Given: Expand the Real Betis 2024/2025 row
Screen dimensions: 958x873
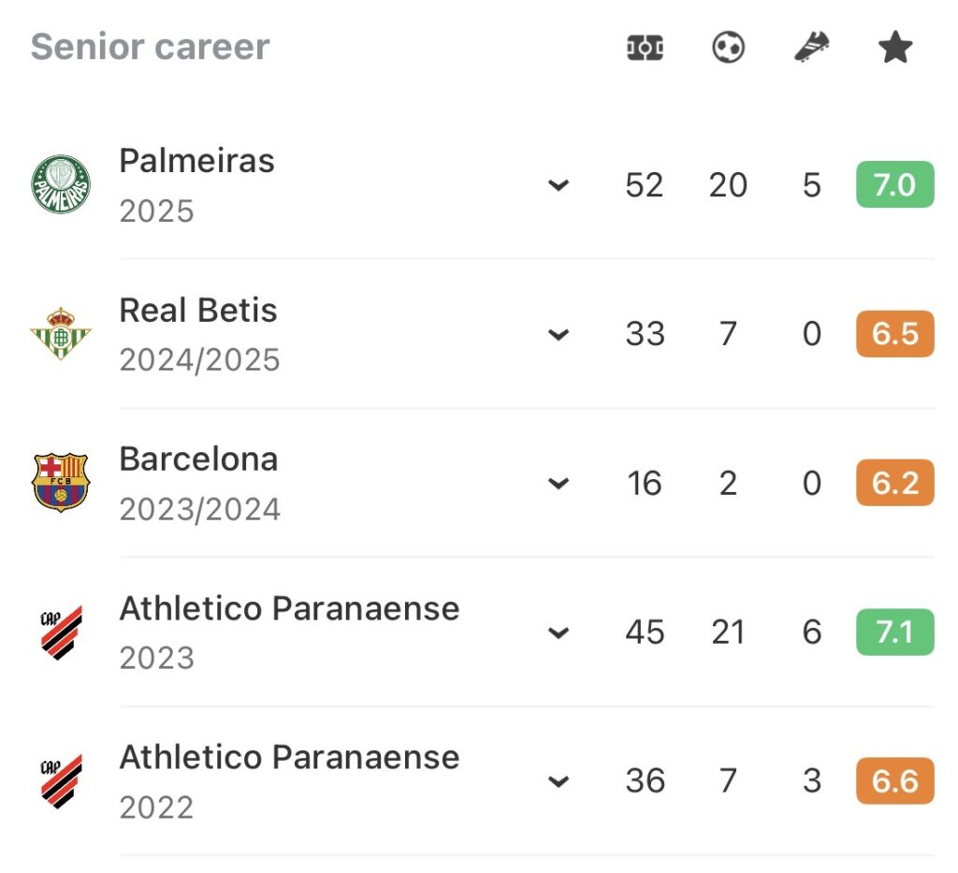Looking at the screenshot, I should coord(559,334).
